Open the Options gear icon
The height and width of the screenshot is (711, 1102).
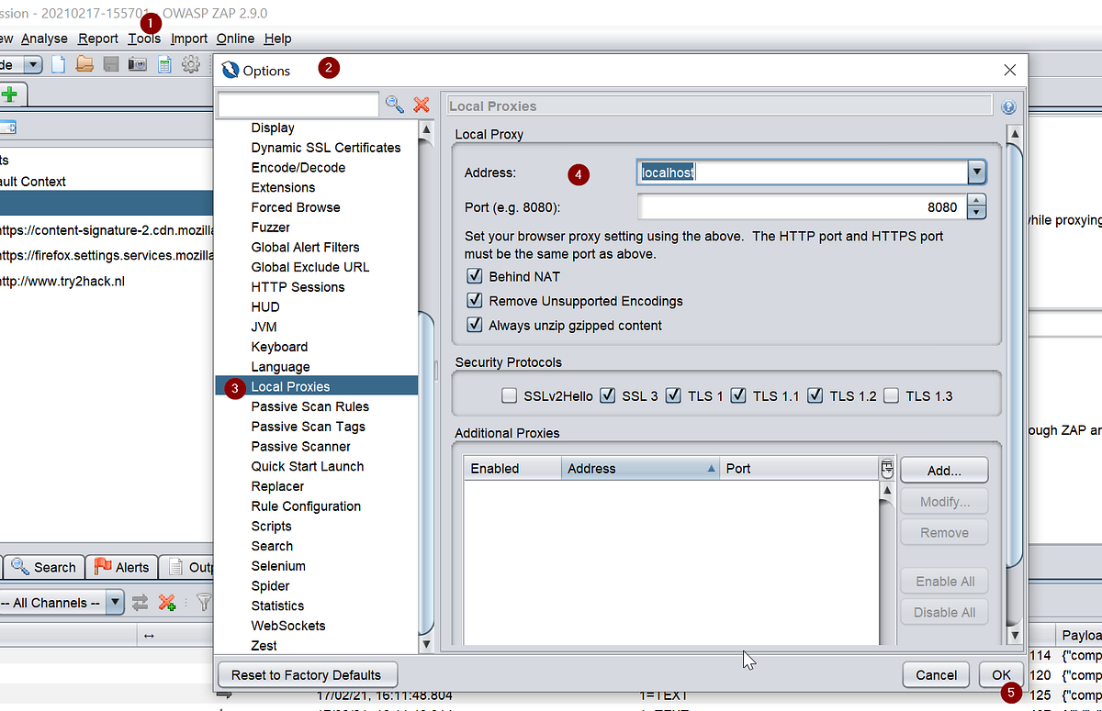[x=190, y=64]
